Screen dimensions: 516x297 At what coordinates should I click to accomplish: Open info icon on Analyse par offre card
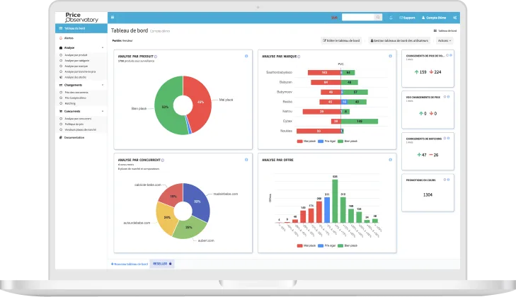pyautogui.click(x=390, y=160)
